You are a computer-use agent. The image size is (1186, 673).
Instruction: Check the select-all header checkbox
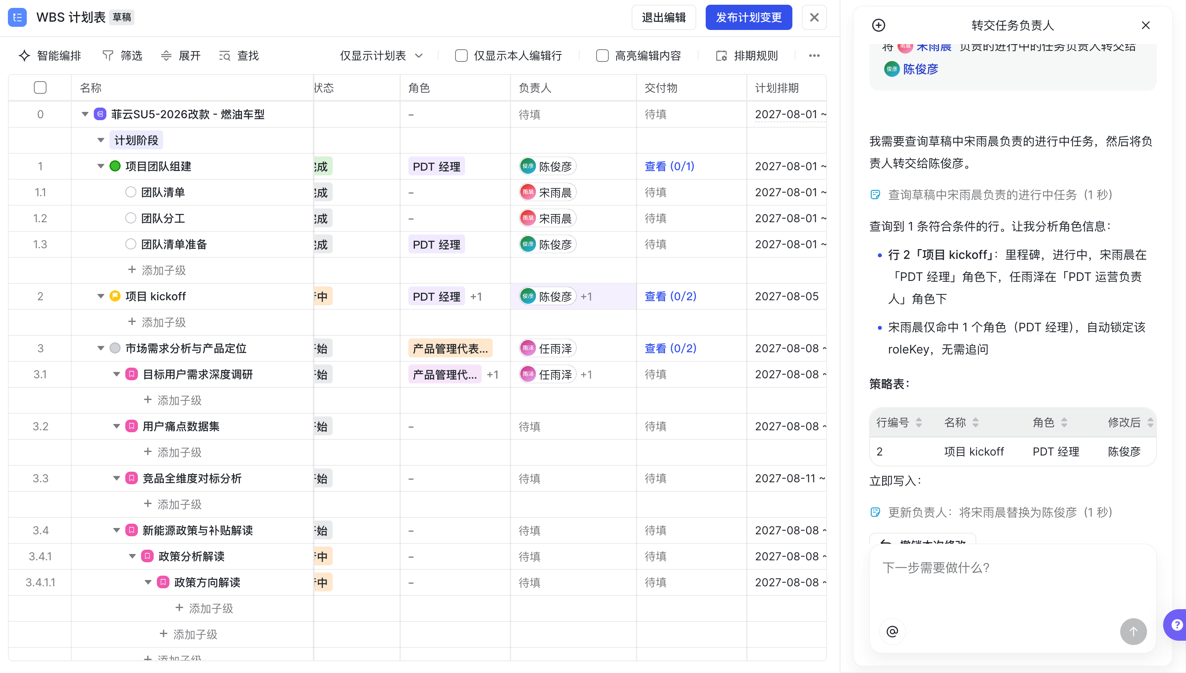coord(40,87)
